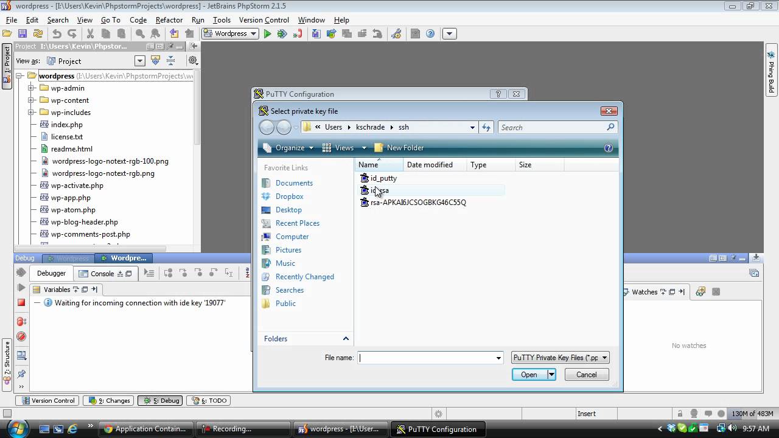Expand the Folders pane
Viewport: 779px width, 438px height.
[346, 339]
